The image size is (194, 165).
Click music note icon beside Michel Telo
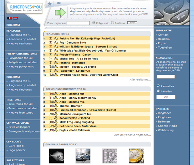click(x=56, y=59)
